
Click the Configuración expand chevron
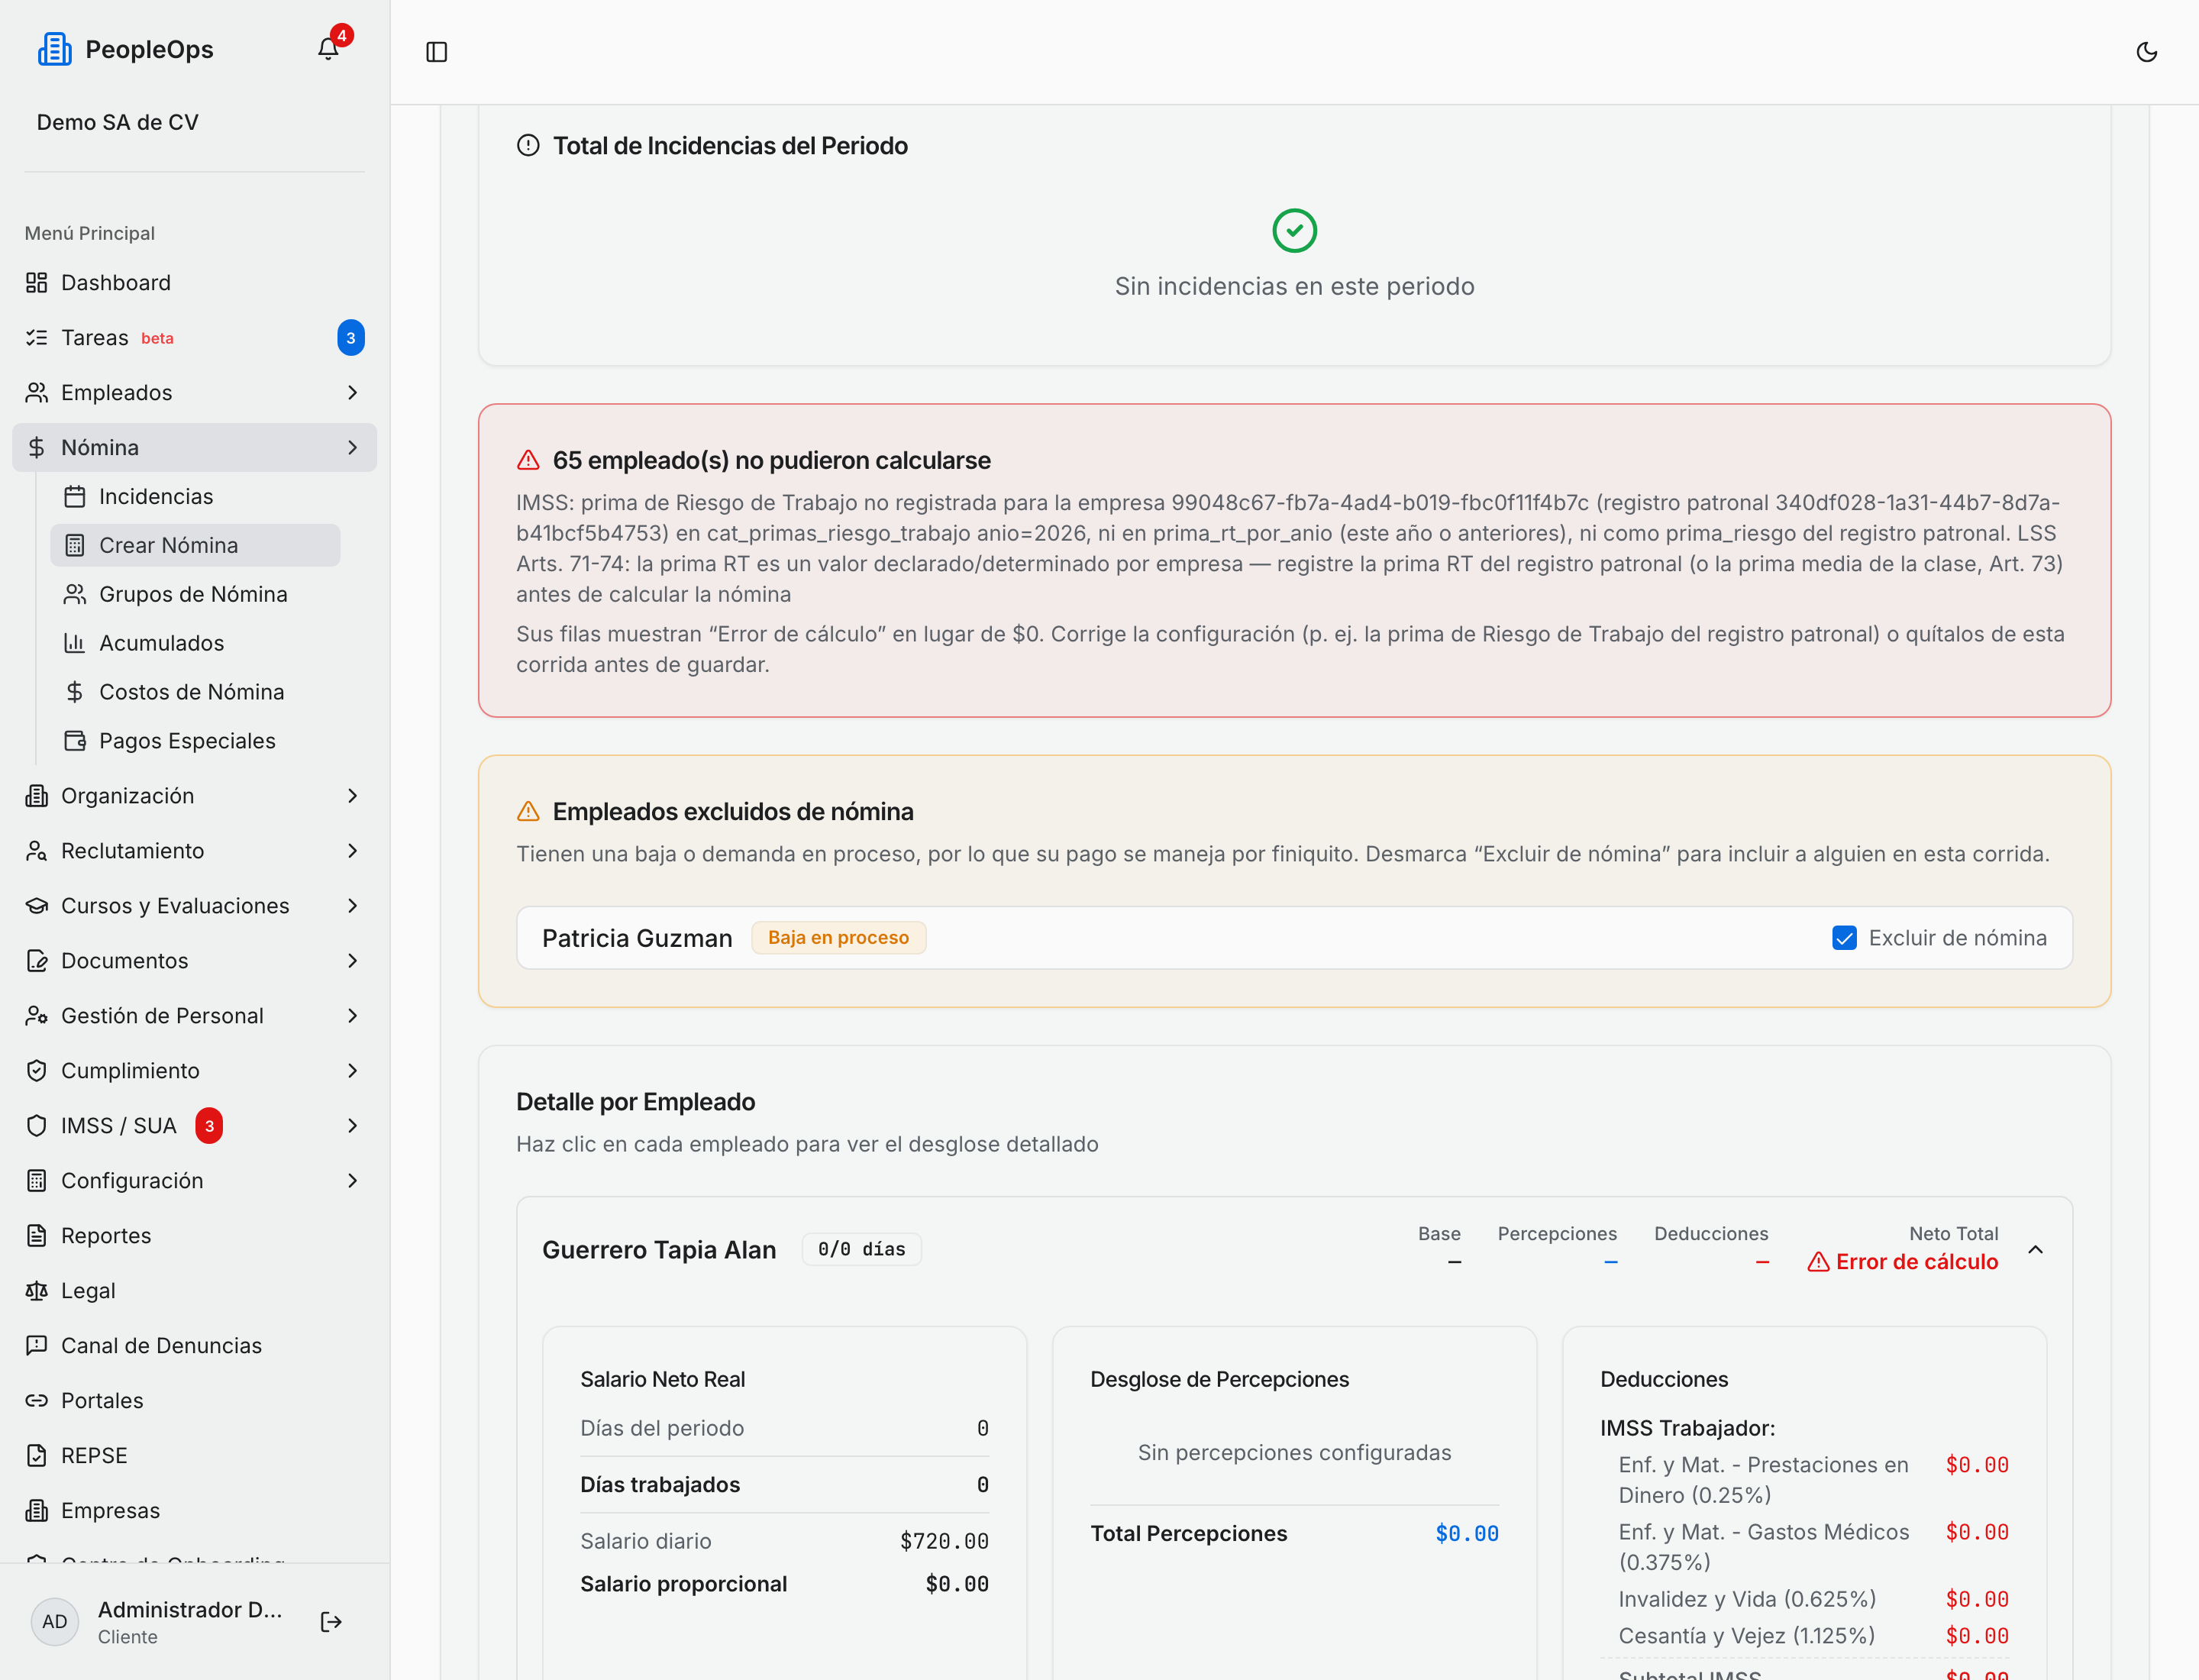coord(352,1181)
